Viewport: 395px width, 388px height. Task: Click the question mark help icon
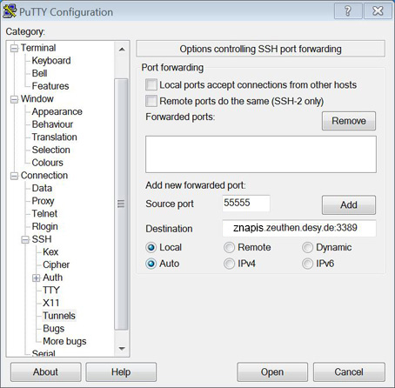pos(348,11)
